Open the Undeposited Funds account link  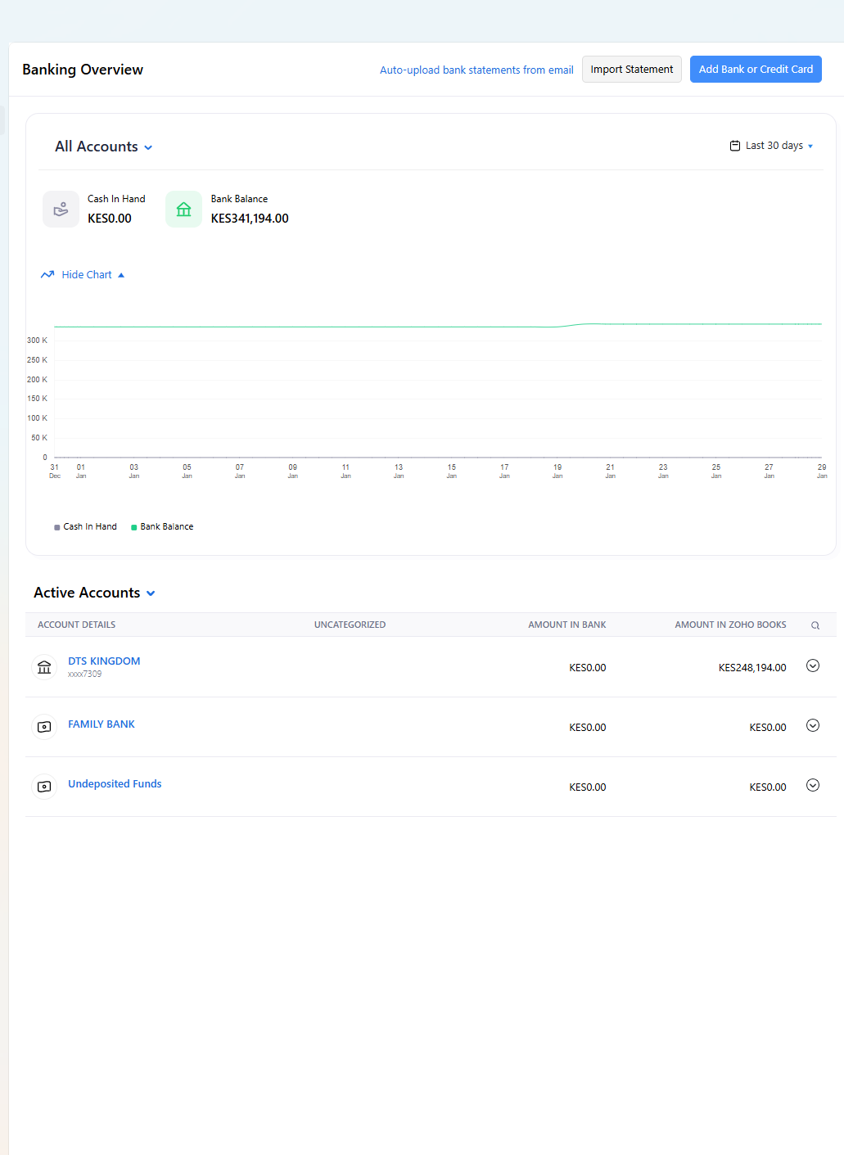click(x=115, y=784)
